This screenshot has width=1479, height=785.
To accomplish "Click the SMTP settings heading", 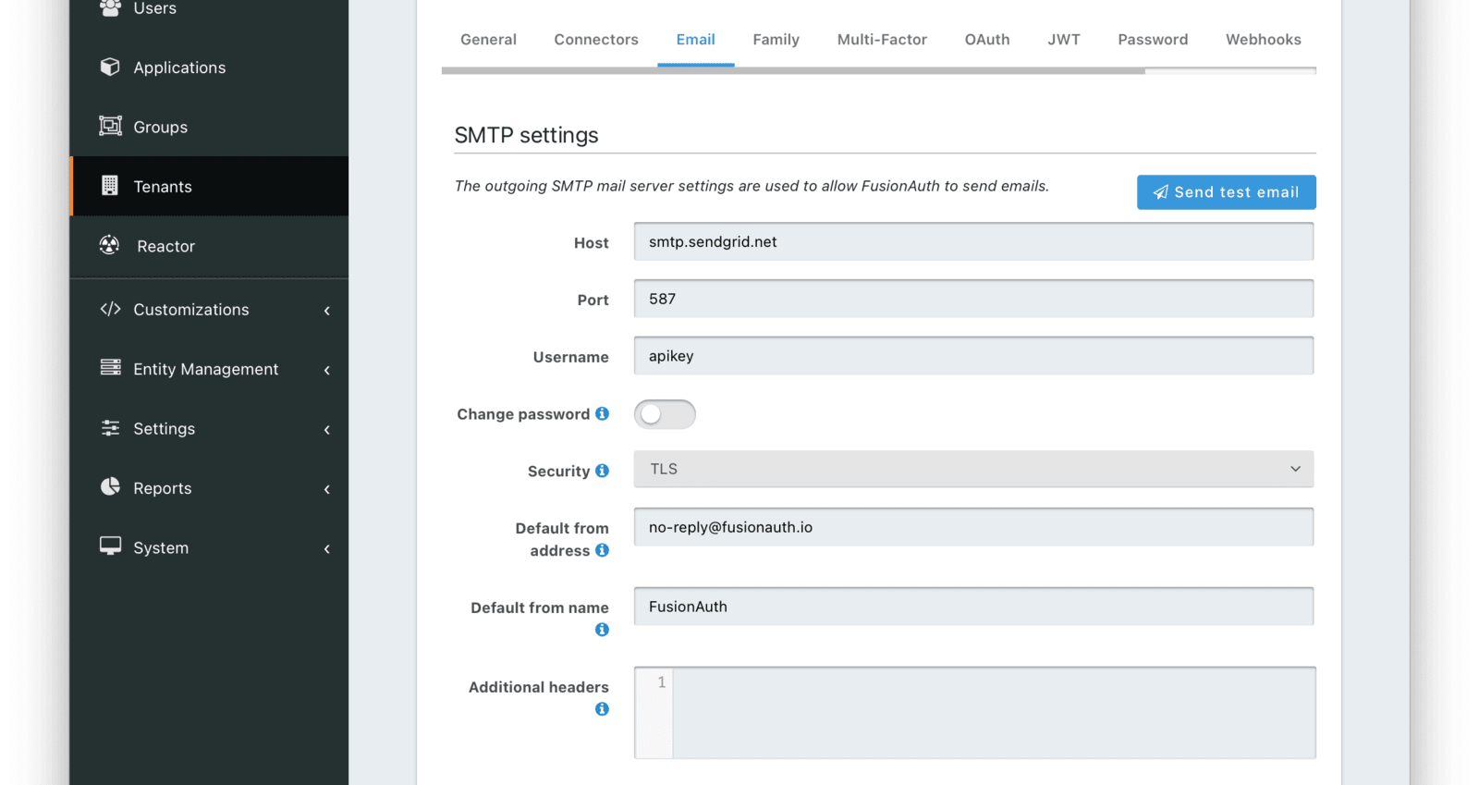I will pos(526,135).
